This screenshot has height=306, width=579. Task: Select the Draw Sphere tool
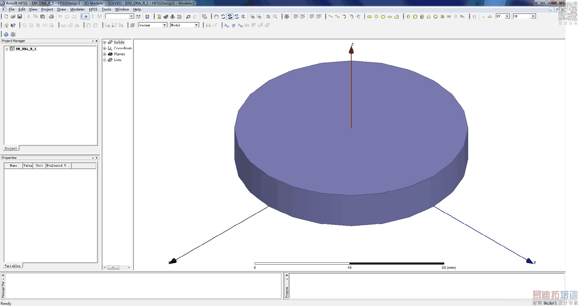click(x=435, y=17)
